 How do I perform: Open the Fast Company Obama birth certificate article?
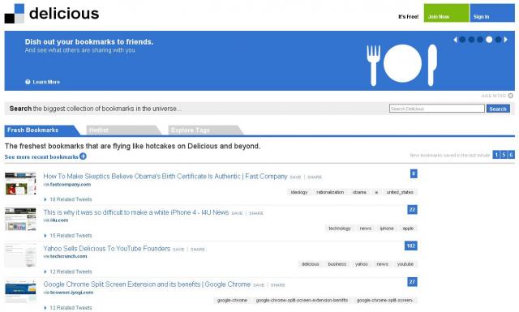point(165,177)
